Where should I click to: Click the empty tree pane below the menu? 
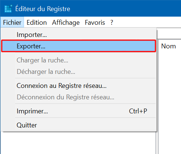[x=78, y=143]
